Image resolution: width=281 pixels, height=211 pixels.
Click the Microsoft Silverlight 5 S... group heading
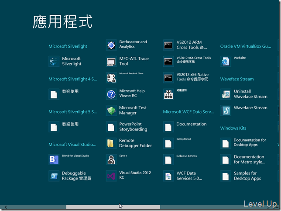tap(73, 112)
